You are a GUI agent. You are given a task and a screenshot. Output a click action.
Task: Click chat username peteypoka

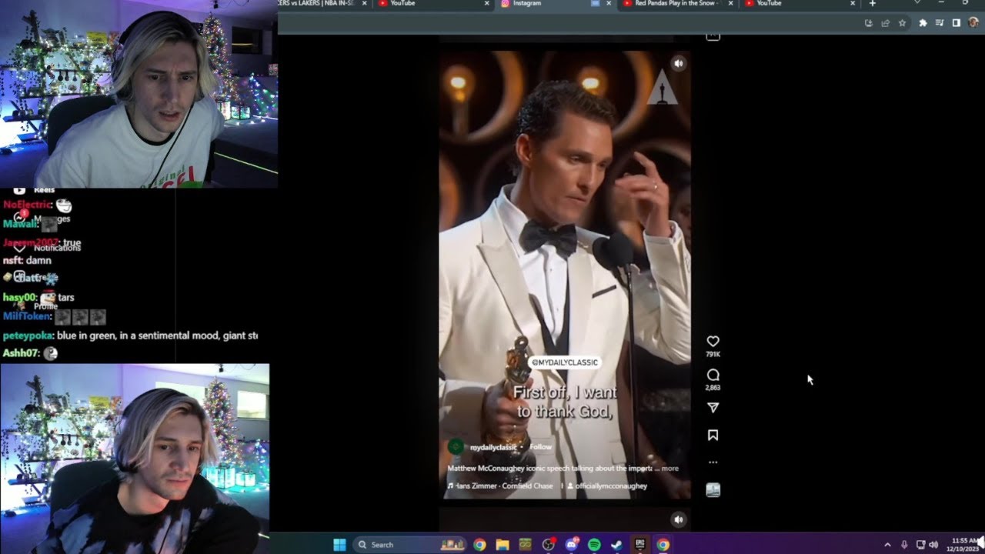[27, 335]
